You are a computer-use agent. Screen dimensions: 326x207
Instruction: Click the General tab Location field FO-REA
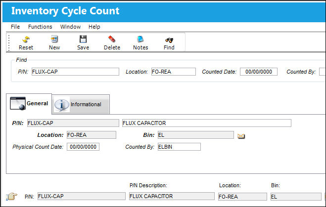92,135
